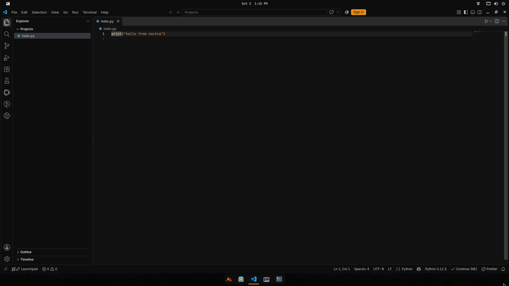Click Launchpad in the status bar
The image size is (509, 286).
click(25, 269)
